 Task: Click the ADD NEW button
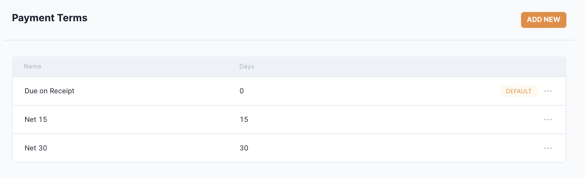543,20
